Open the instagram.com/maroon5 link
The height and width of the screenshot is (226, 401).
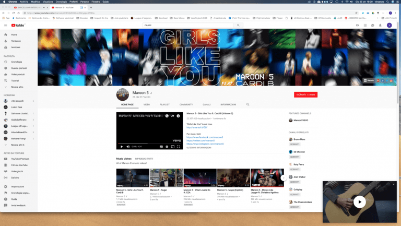click(205, 144)
